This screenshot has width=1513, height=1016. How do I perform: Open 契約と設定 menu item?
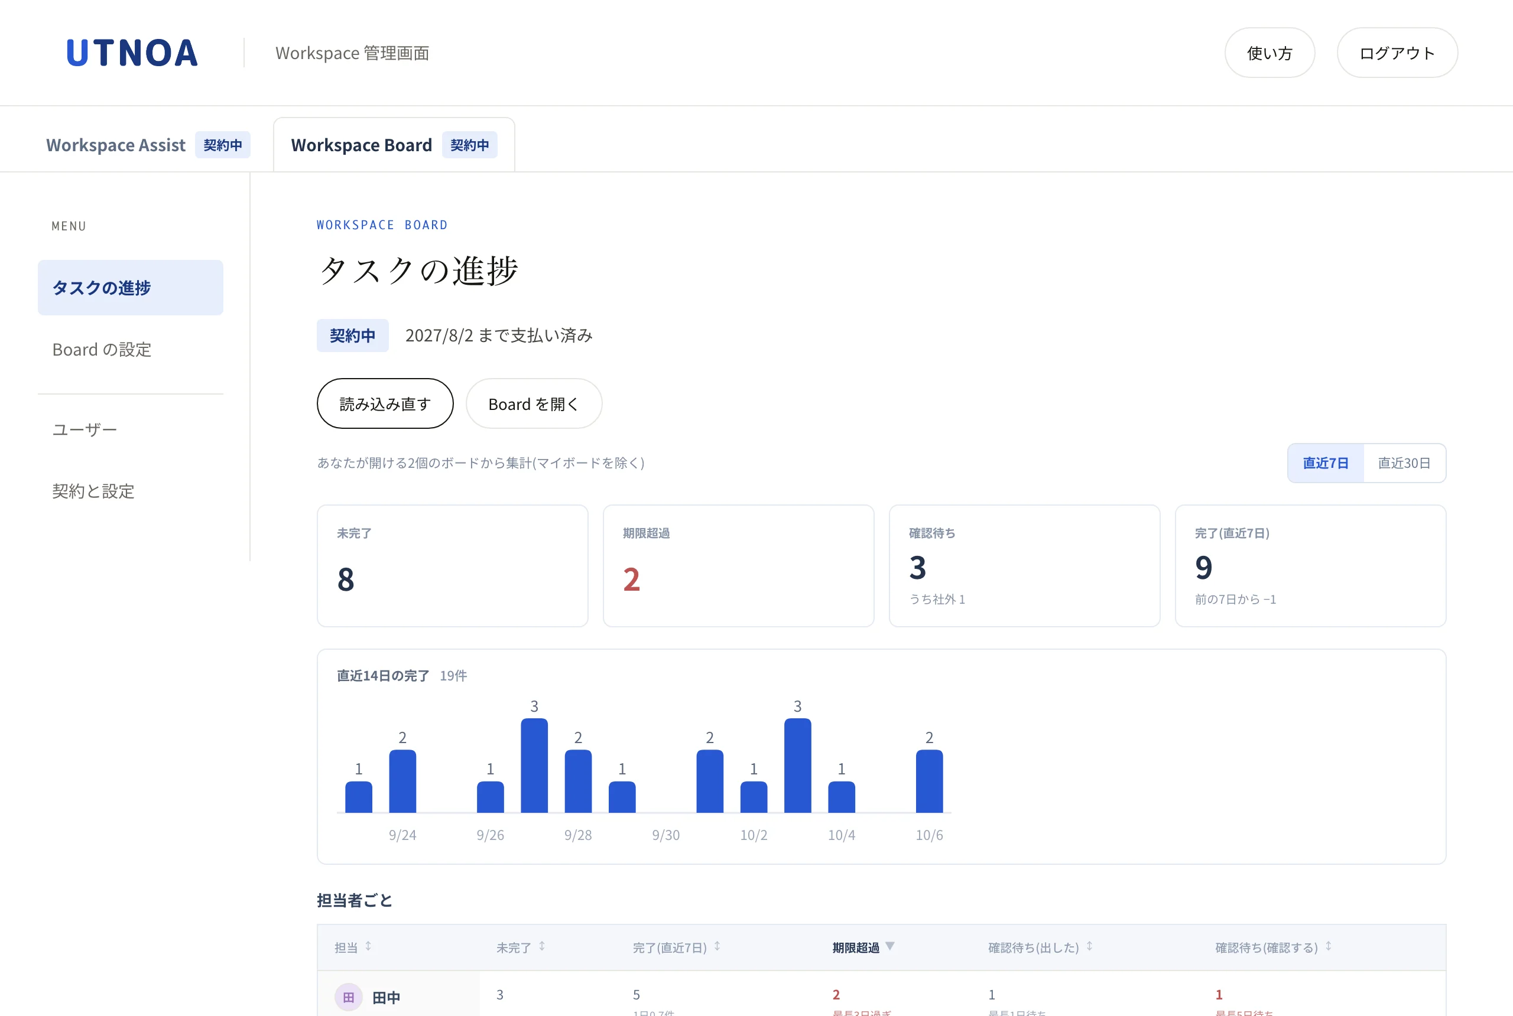coord(130,491)
